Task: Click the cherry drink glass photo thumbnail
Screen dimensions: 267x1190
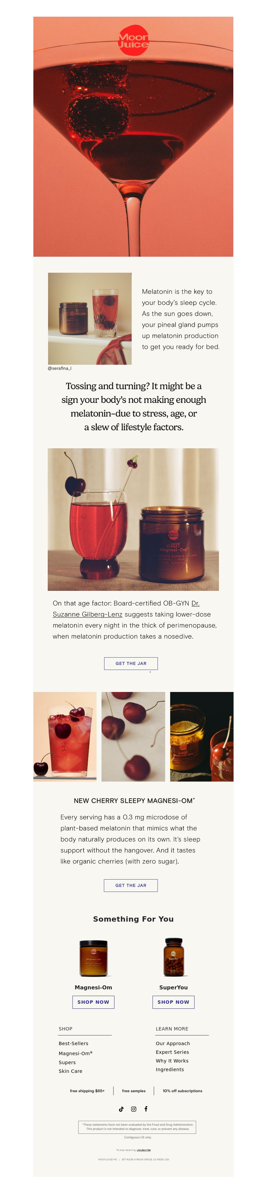Action: [x=65, y=736]
